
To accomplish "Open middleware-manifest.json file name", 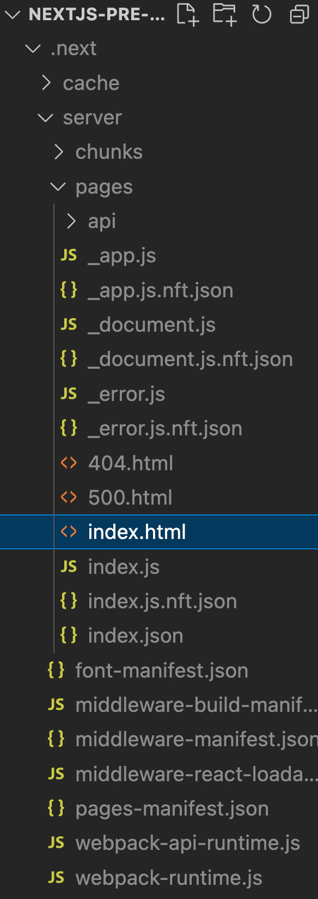I will (x=197, y=739).
